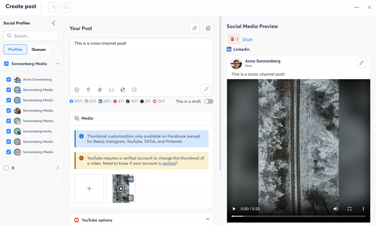Click the emoji picker icon
Viewport: 376px width, 226px height.
click(77, 90)
